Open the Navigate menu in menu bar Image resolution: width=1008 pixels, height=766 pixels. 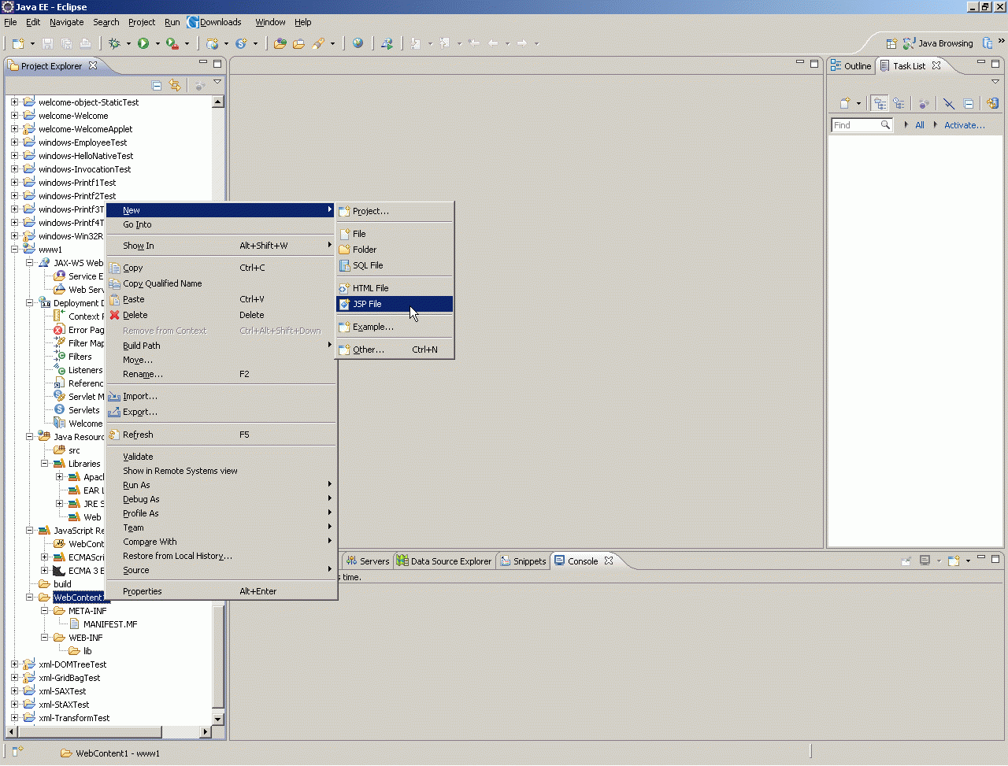(x=67, y=22)
